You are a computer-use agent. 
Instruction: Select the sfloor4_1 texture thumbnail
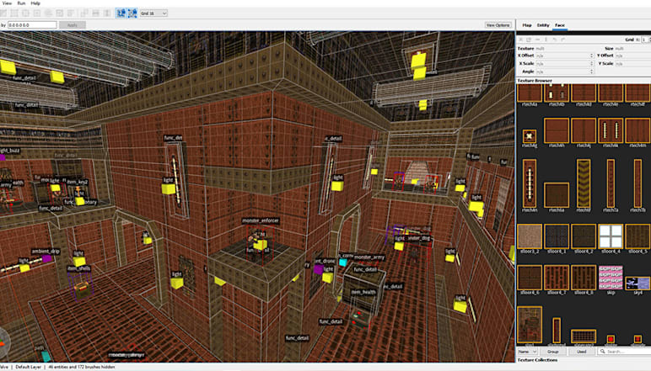tap(557, 236)
